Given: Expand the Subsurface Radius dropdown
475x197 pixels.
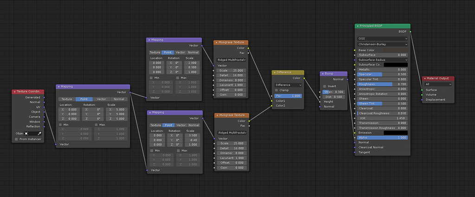Looking at the screenshot, I should point(382,60).
